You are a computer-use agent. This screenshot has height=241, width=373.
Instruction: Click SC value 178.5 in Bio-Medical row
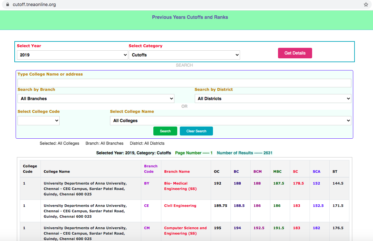click(x=298, y=183)
